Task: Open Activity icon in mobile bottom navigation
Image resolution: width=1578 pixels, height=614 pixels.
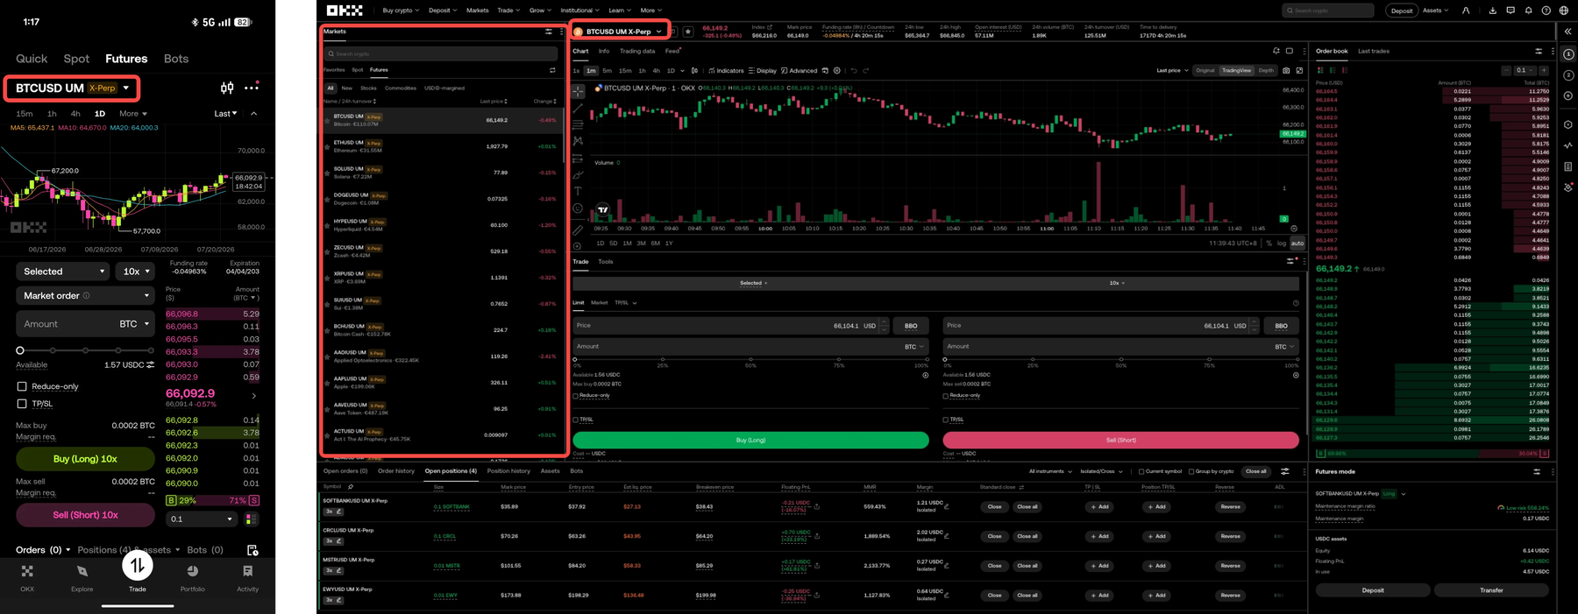Action: 247,571
